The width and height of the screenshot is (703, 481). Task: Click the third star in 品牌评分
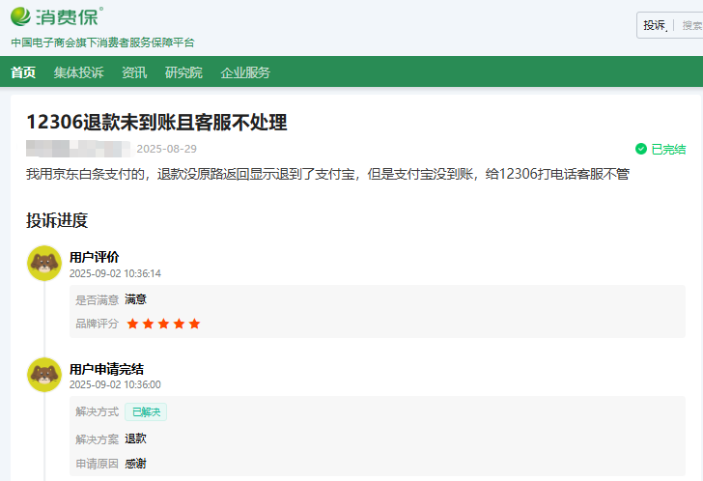163,324
